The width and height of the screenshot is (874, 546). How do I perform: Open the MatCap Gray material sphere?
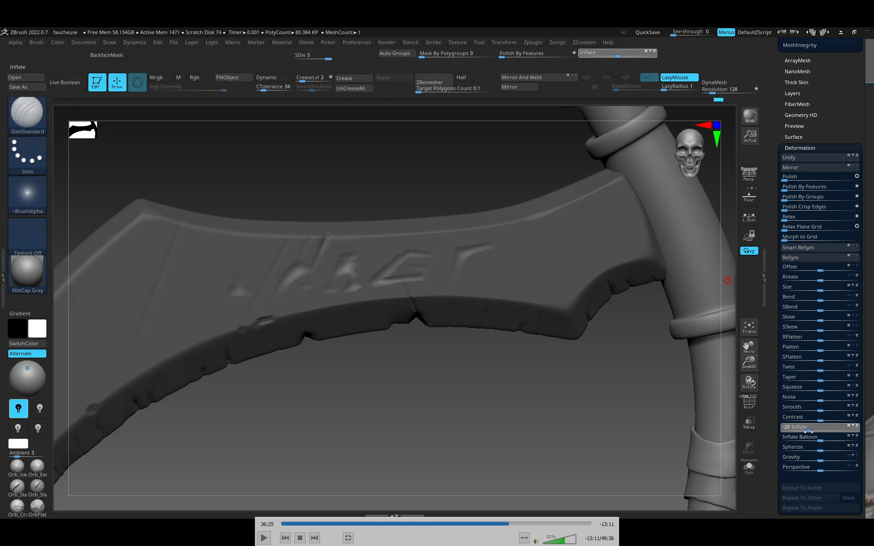click(27, 273)
